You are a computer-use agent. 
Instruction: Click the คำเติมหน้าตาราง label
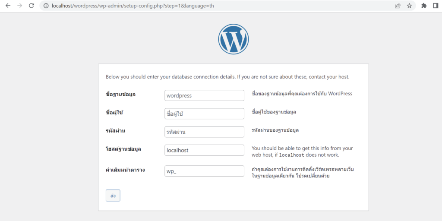tap(125, 170)
